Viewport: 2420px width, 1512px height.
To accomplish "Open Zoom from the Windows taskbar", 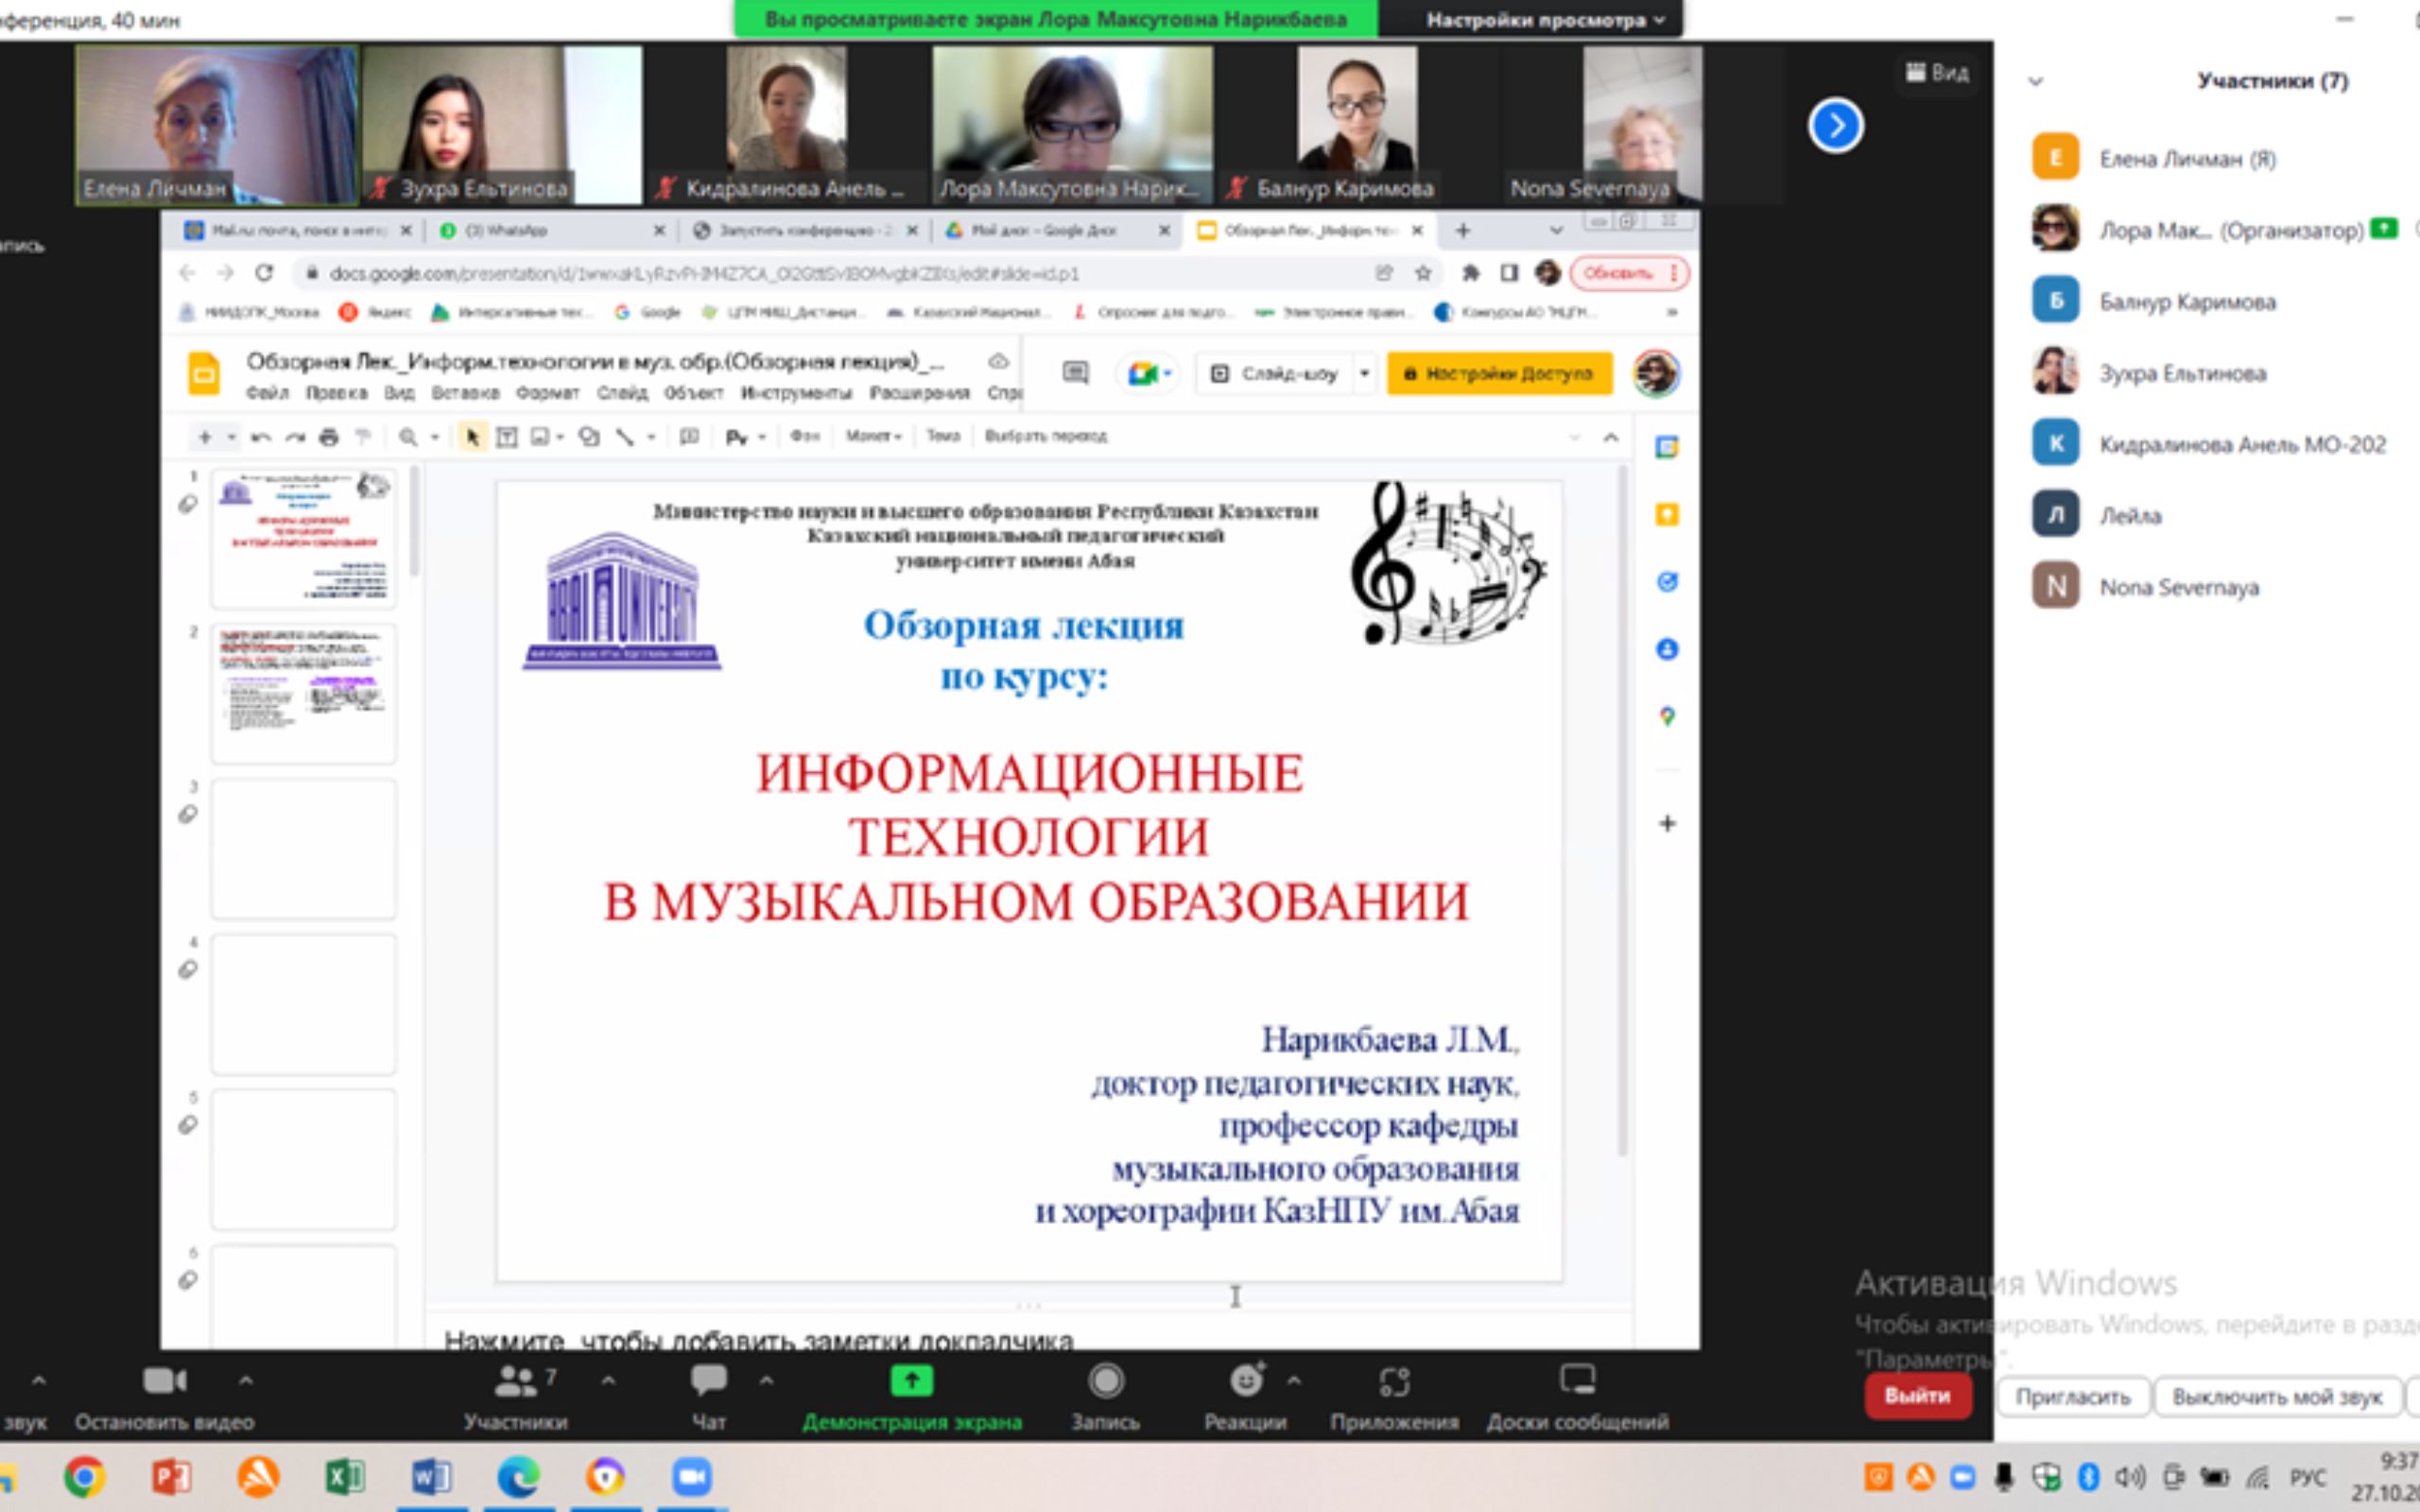I will tap(691, 1477).
